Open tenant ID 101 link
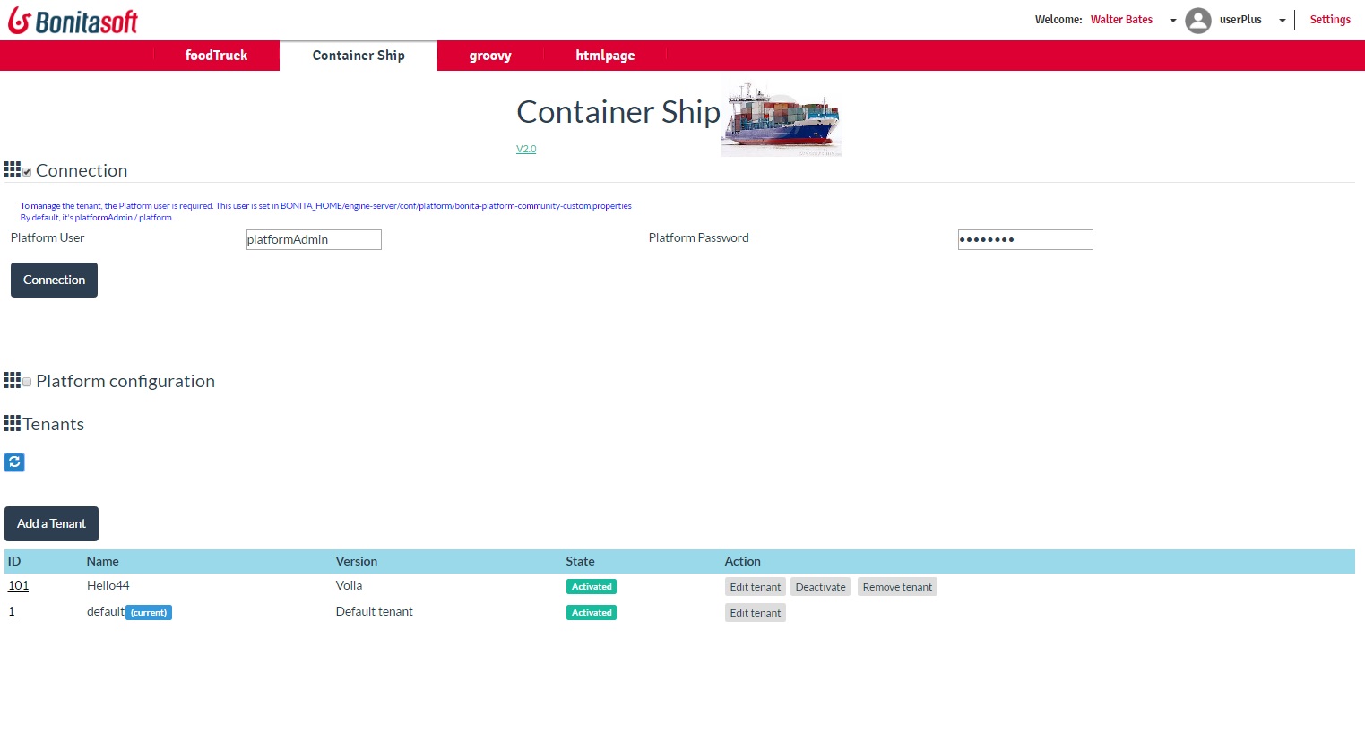Screen dimensions: 1365x734 [18, 585]
